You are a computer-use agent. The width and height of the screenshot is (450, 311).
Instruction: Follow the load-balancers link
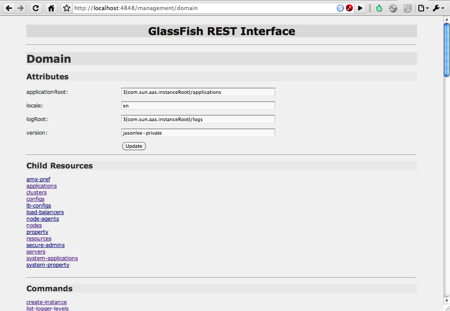(45, 212)
